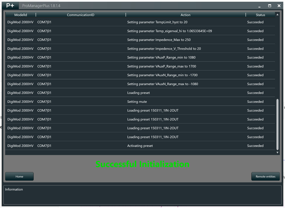Select the VAuxP_Range_min to 1080 row
Viewport: 285px width, 208px height.
click(140, 57)
